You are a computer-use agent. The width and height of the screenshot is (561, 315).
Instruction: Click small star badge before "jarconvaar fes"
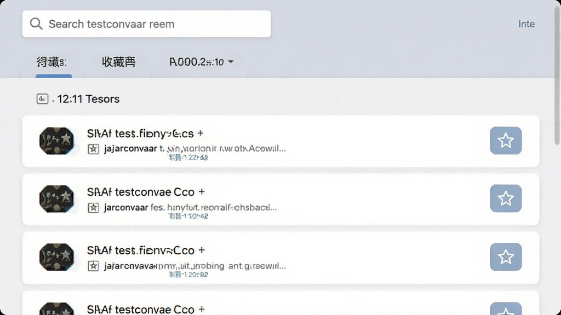click(x=93, y=207)
